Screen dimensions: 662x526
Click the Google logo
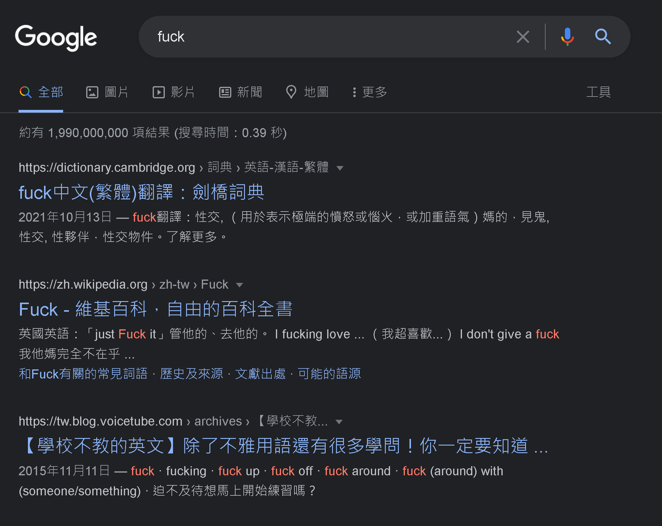pos(56,37)
